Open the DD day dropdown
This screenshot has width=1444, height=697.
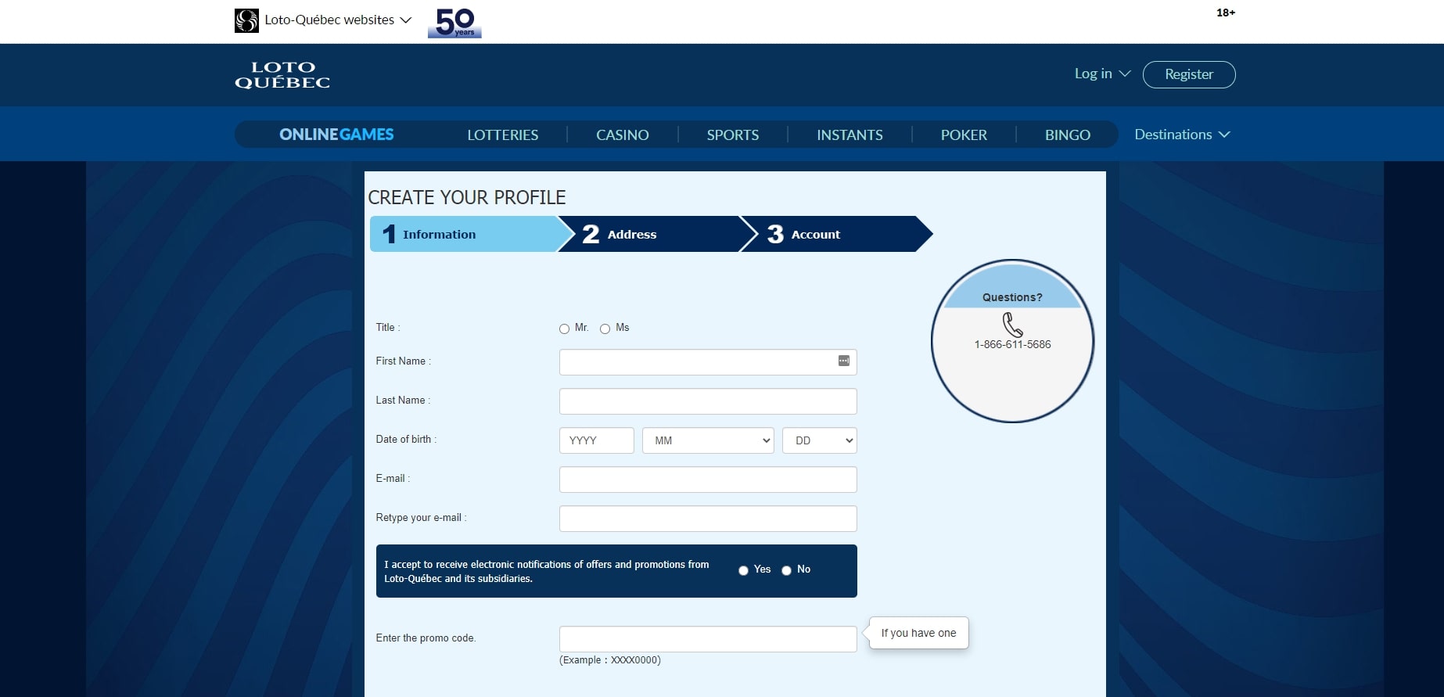click(820, 440)
